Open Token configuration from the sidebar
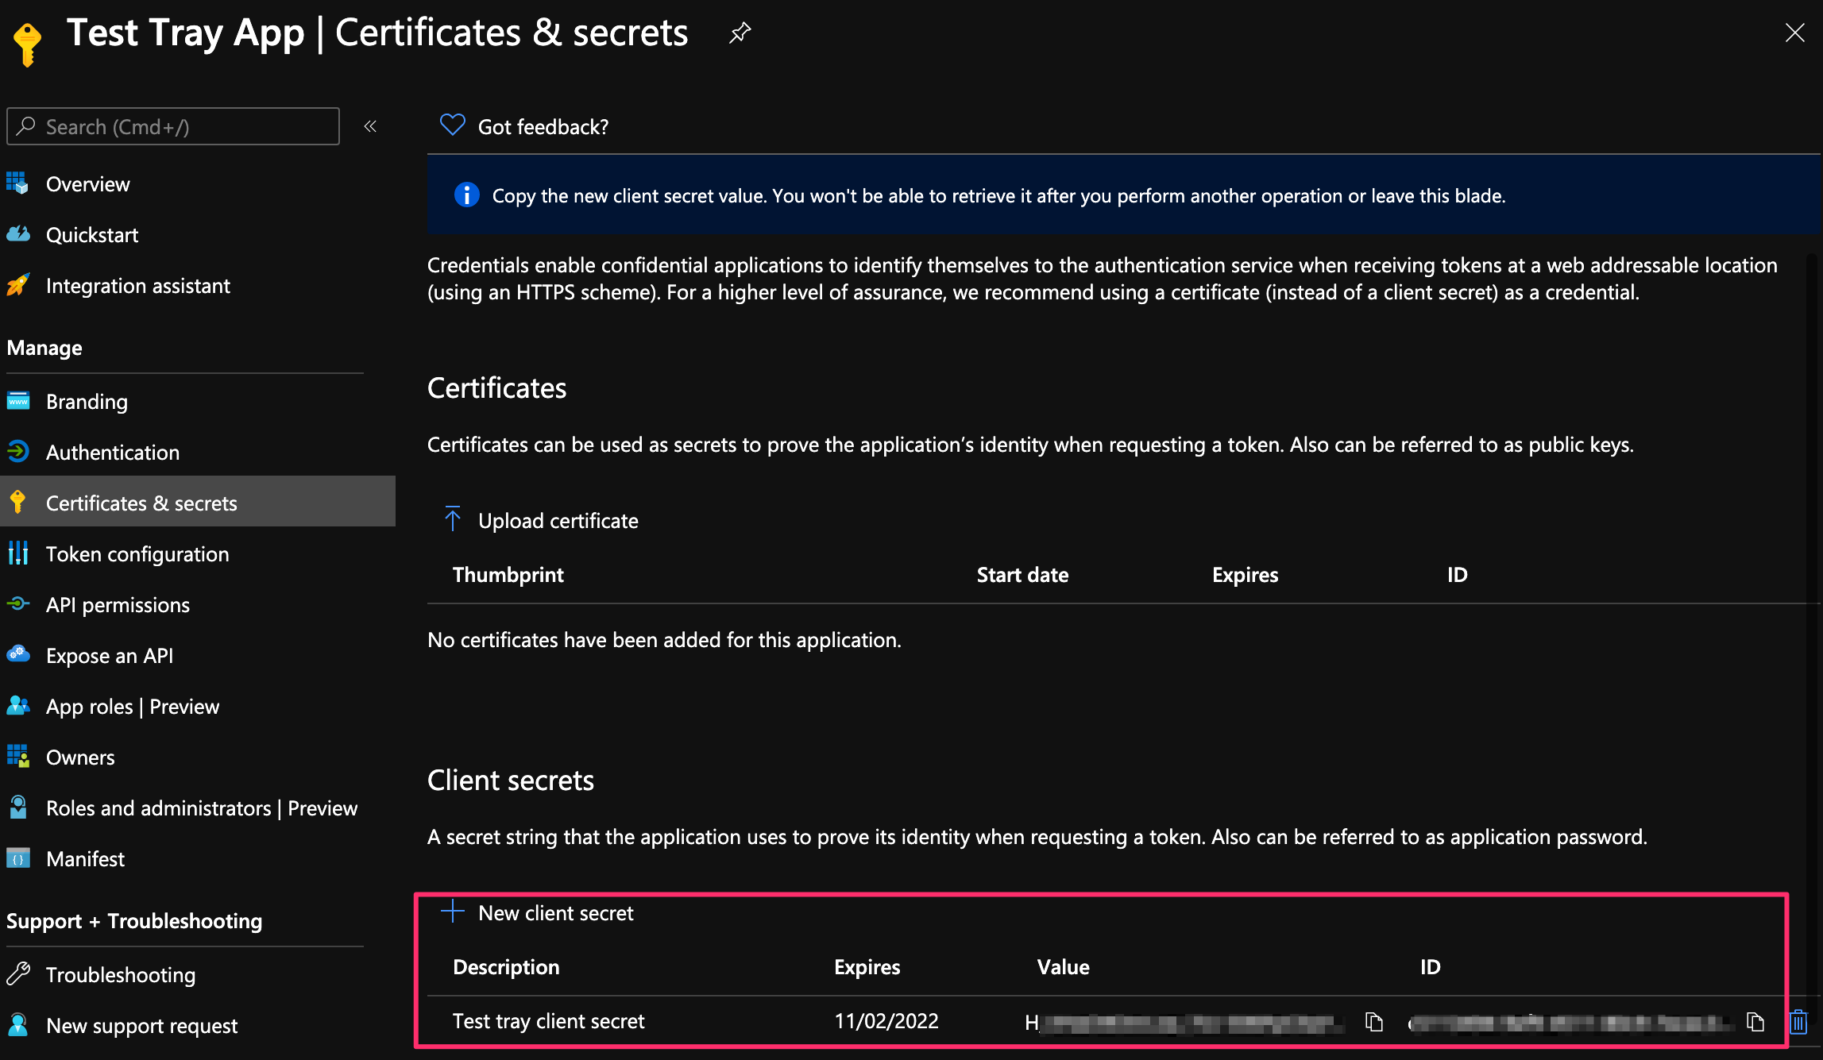The width and height of the screenshot is (1823, 1060). [x=137, y=553]
